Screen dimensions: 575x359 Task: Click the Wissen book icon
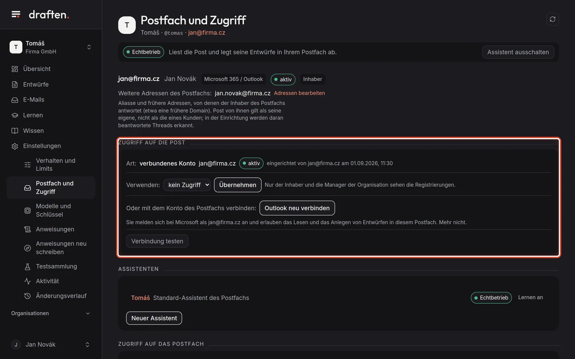pos(15,131)
